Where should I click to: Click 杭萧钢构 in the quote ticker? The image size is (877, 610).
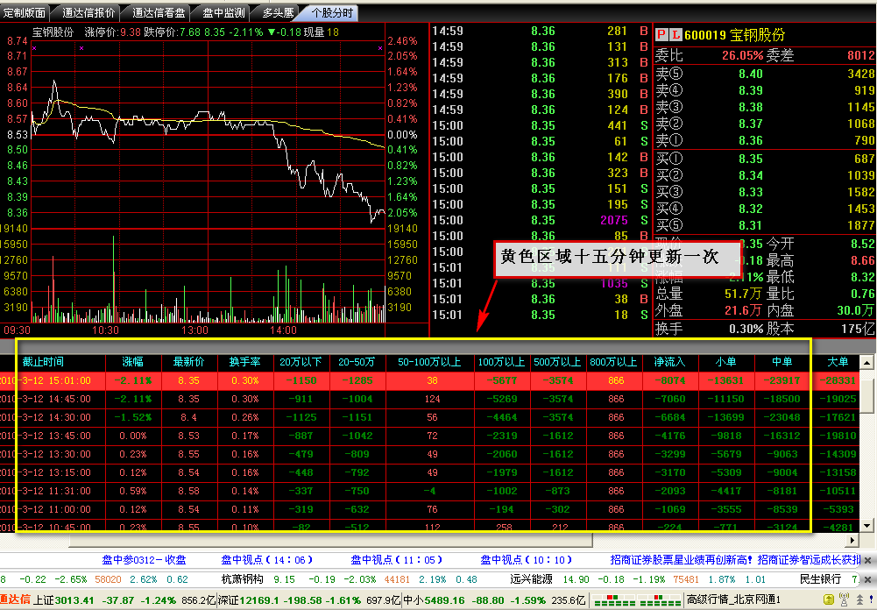coord(242,579)
